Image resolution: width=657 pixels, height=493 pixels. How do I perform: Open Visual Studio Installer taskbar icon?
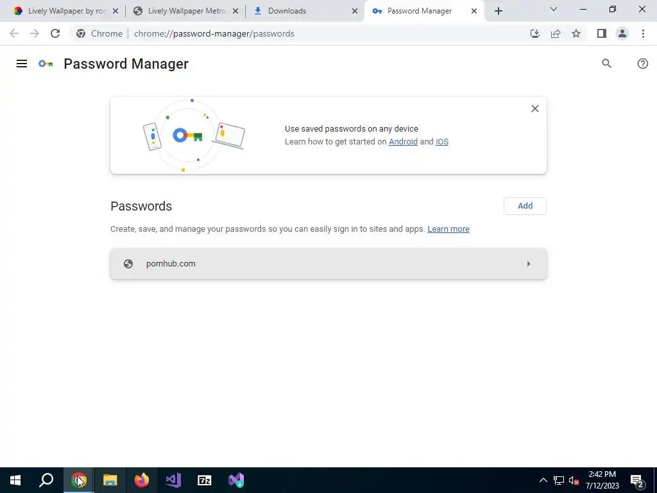point(236,480)
